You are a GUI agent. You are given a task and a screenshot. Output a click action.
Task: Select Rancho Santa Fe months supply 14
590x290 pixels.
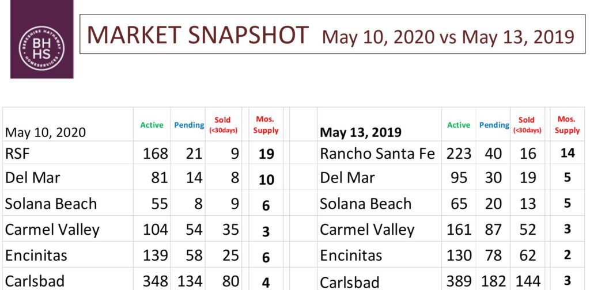568,153
